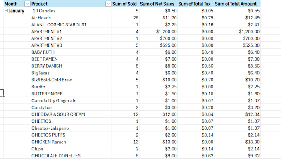Image resolution: width=281 pixels, height=159 pixels.
Task: Click the $0.62 total tax value
Action: (207, 156)
